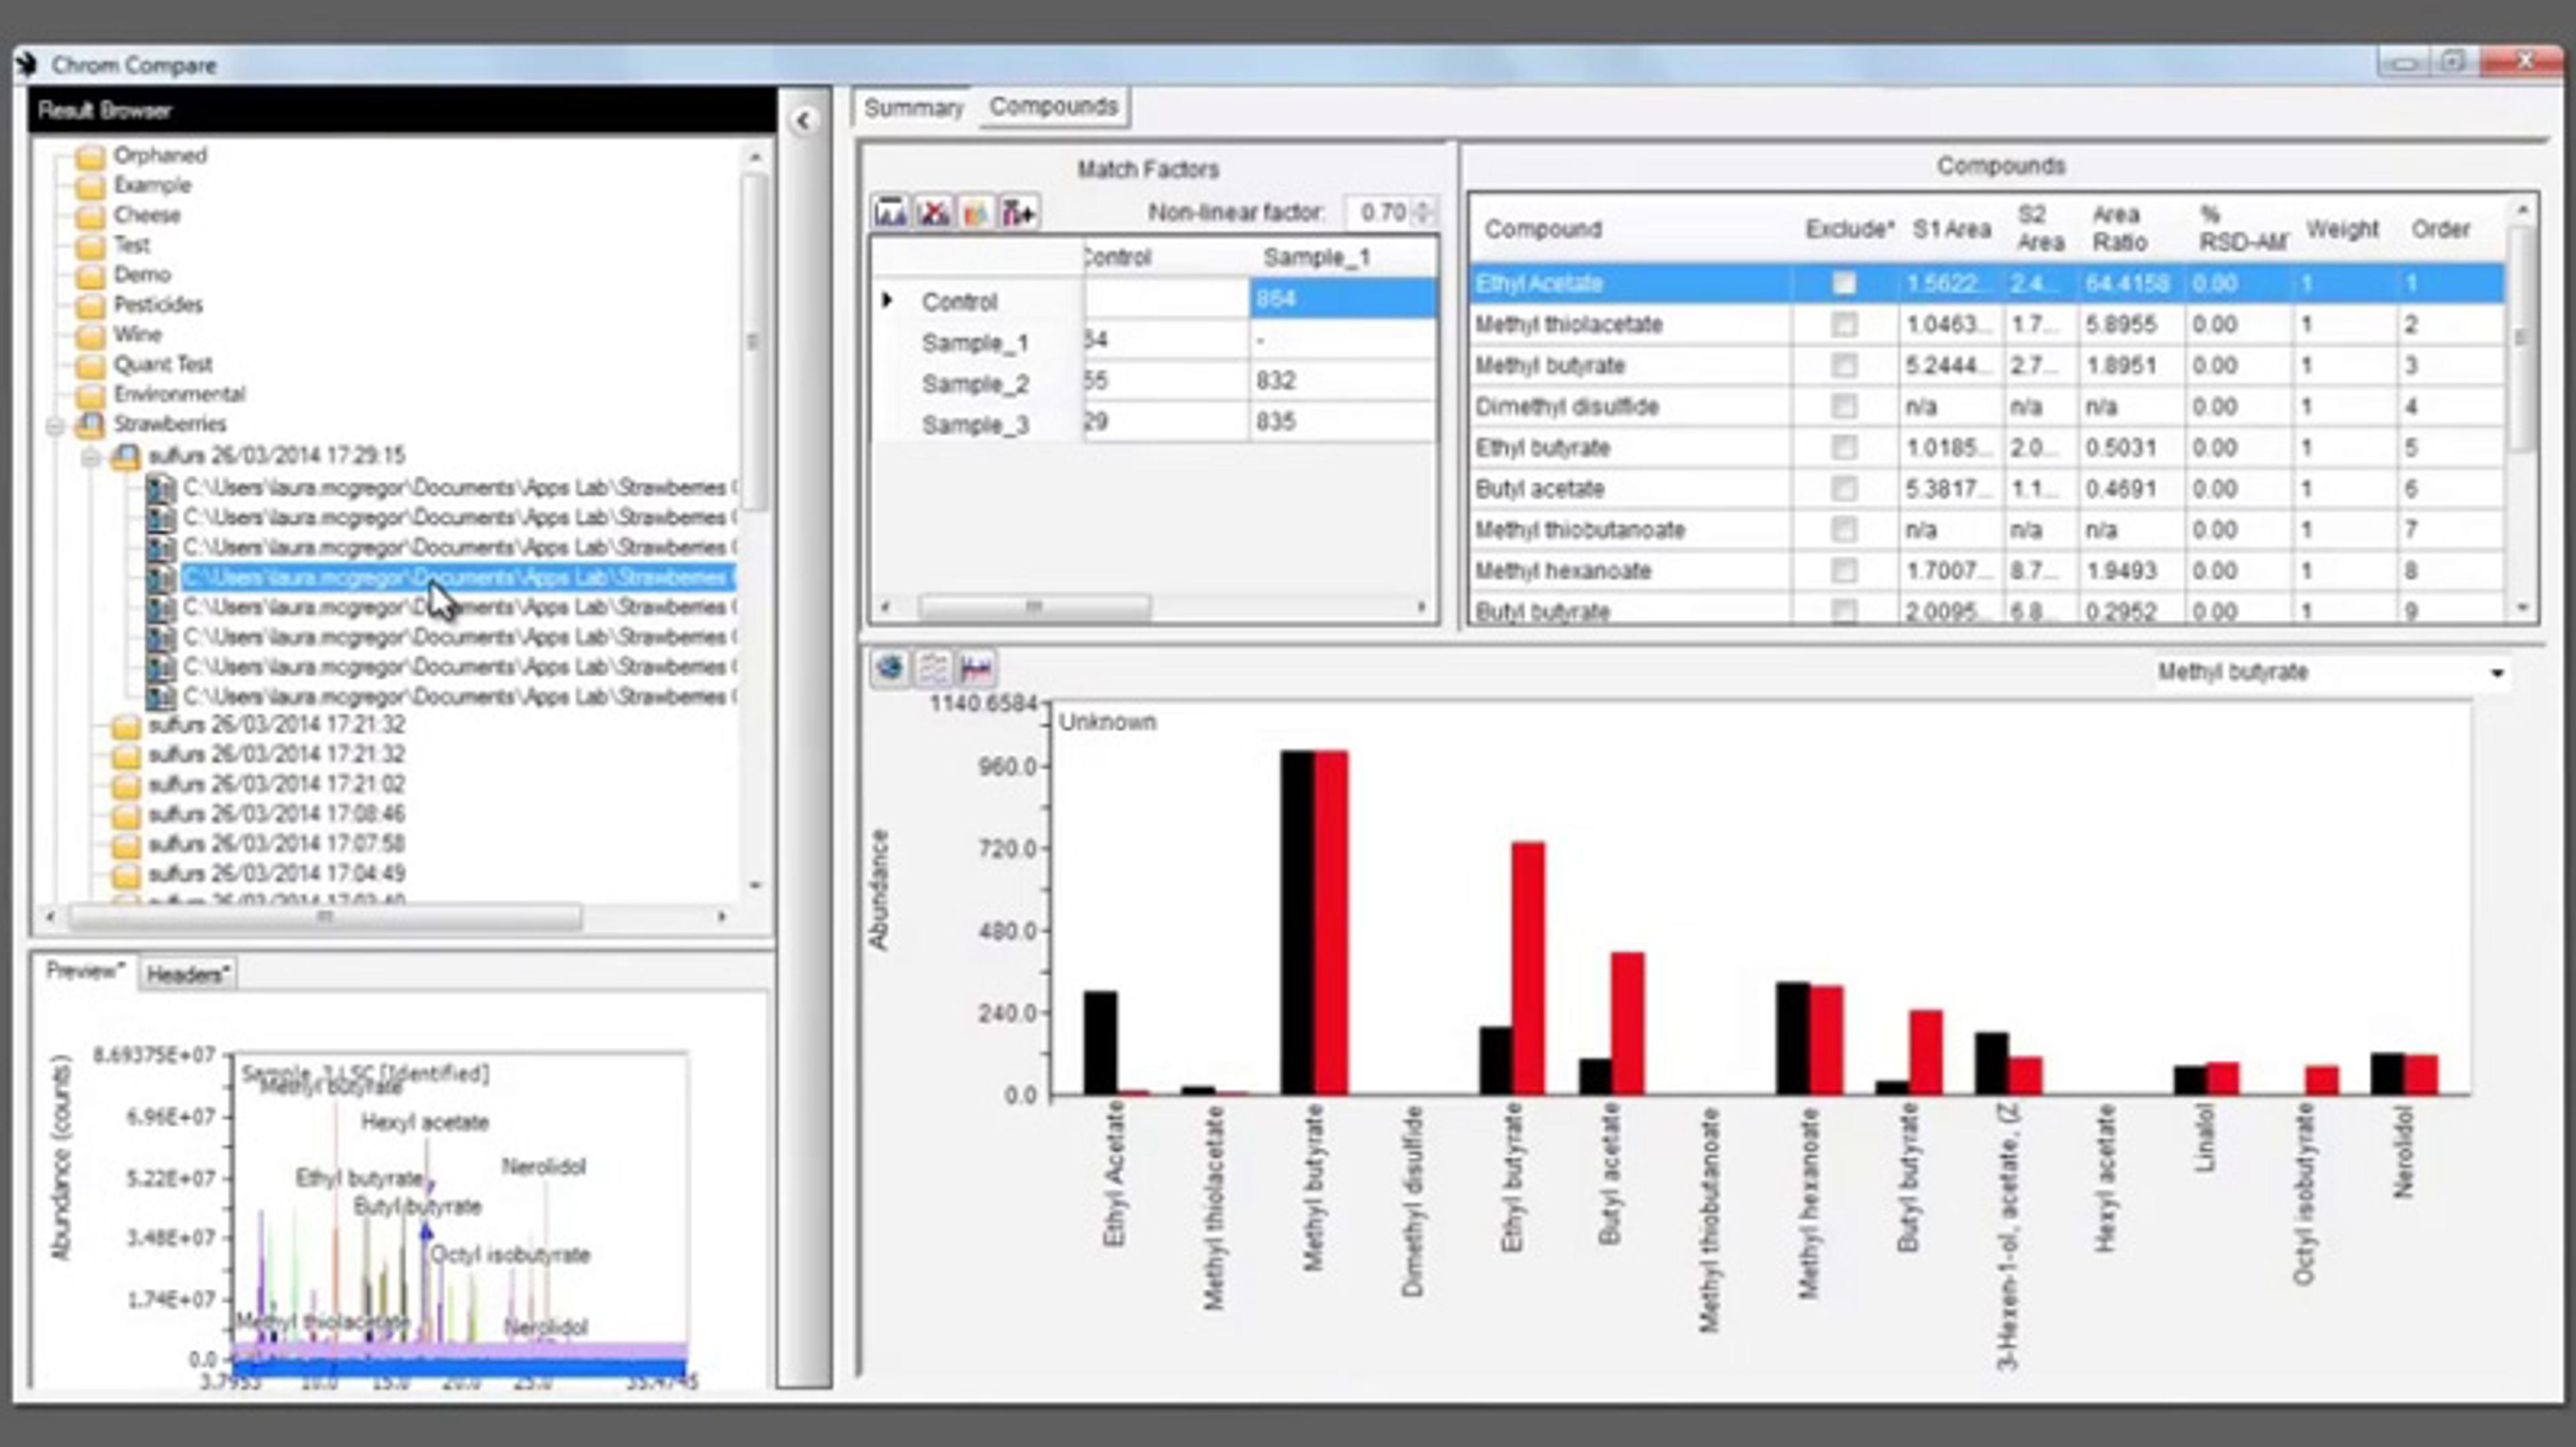Open the Headers tab in preview pane
Image resolution: width=2576 pixels, height=1447 pixels.
(x=187, y=973)
